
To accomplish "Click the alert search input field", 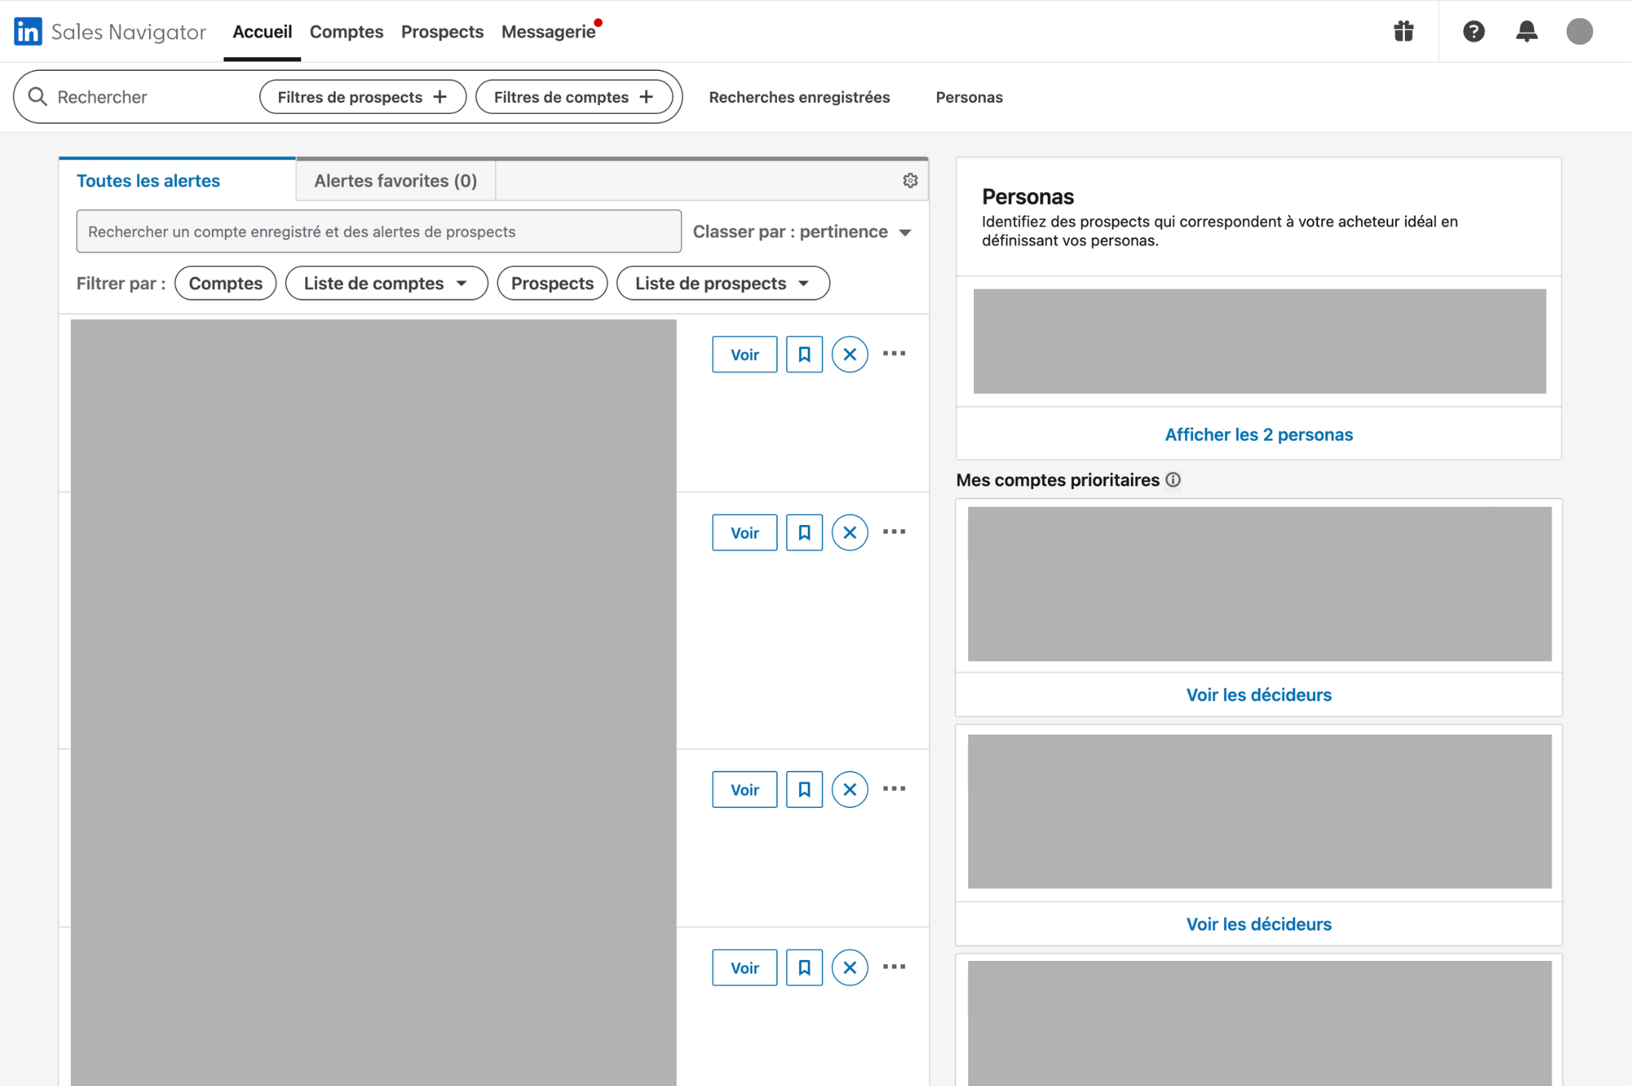I will click(x=378, y=231).
